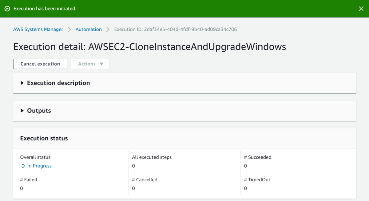The width and height of the screenshot is (369, 201).
Task: Select the Execution ID breadcrumb text
Action: point(176,29)
